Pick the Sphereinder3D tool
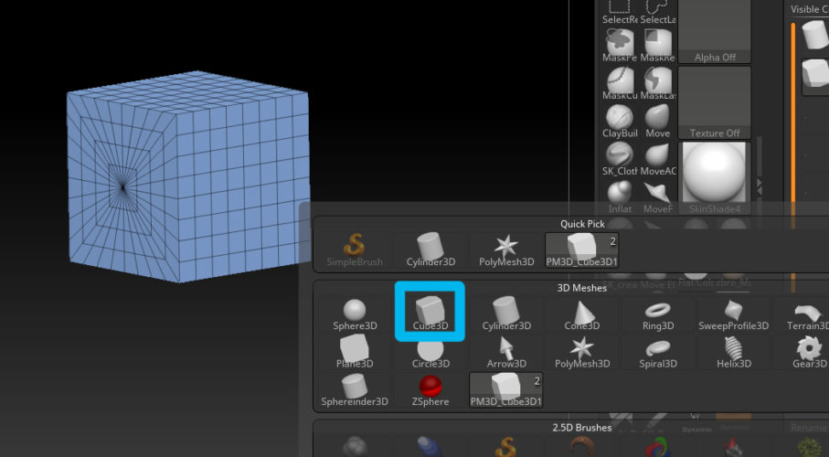The height and width of the screenshot is (457, 829). click(355, 390)
